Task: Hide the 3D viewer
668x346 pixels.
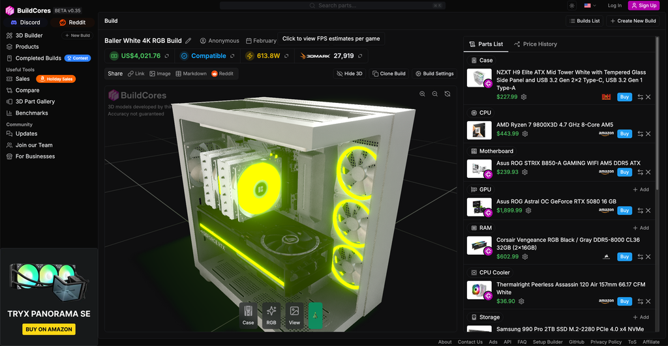Action: 350,74
